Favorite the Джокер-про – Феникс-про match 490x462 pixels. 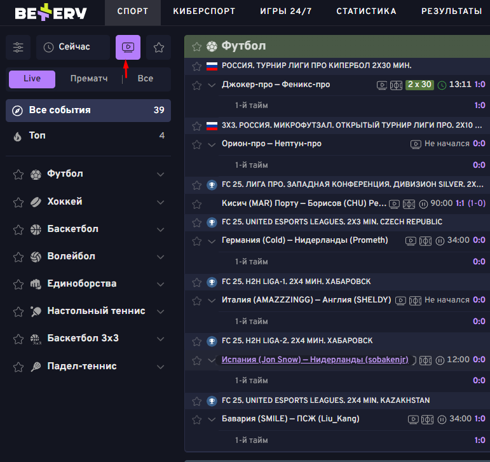point(196,85)
